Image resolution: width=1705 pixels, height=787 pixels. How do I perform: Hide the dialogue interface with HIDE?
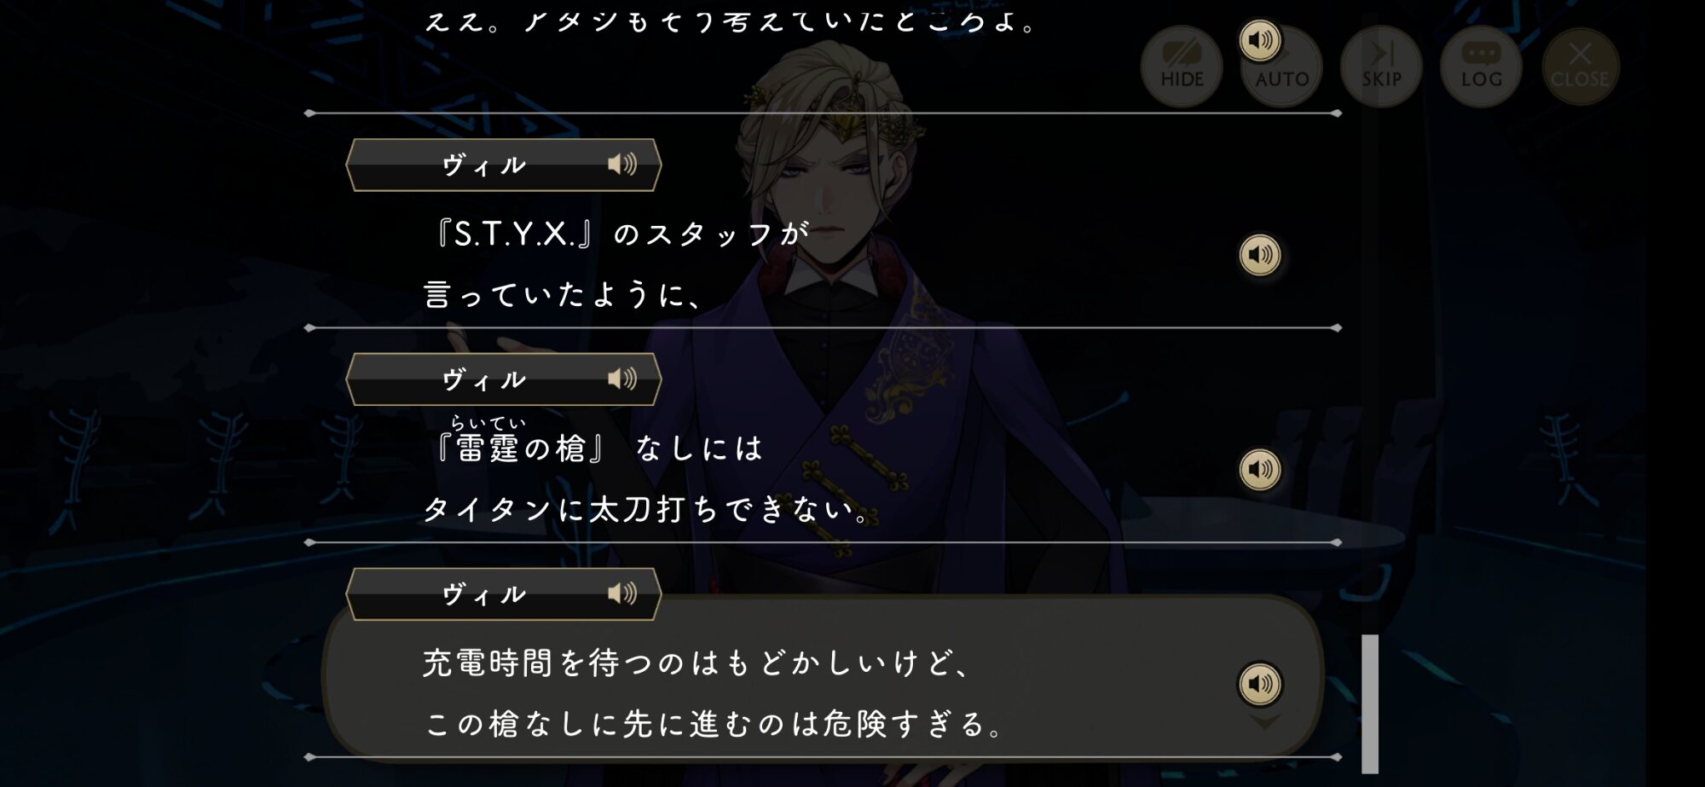coord(1182,67)
